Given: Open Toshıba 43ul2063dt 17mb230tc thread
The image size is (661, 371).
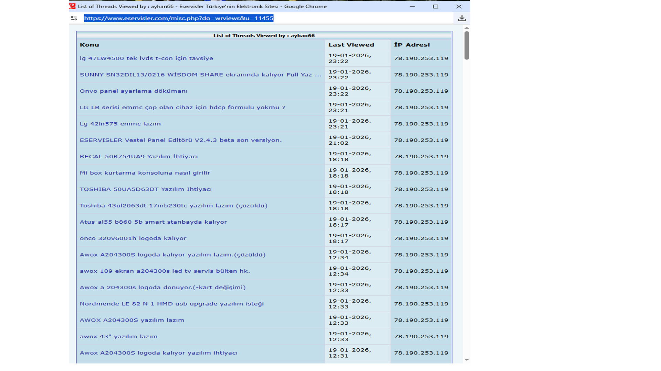Looking at the screenshot, I should tap(174, 205).
